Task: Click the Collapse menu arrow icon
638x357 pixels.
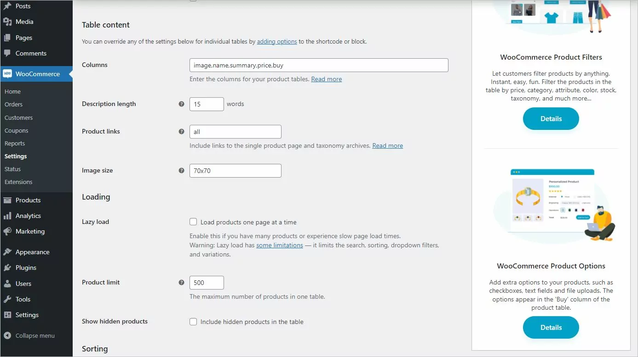Action: [x=7, y=335]
